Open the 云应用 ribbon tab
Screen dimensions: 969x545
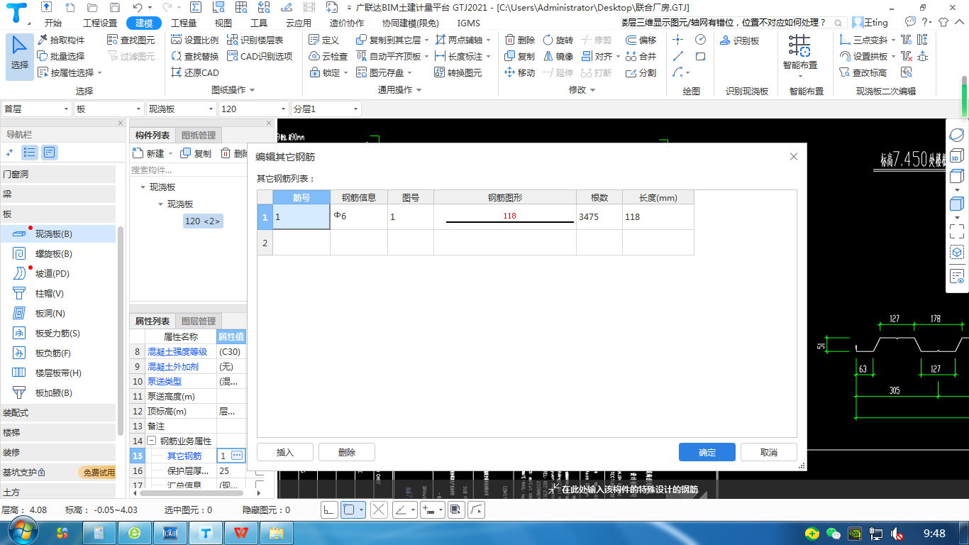(299, 23)
